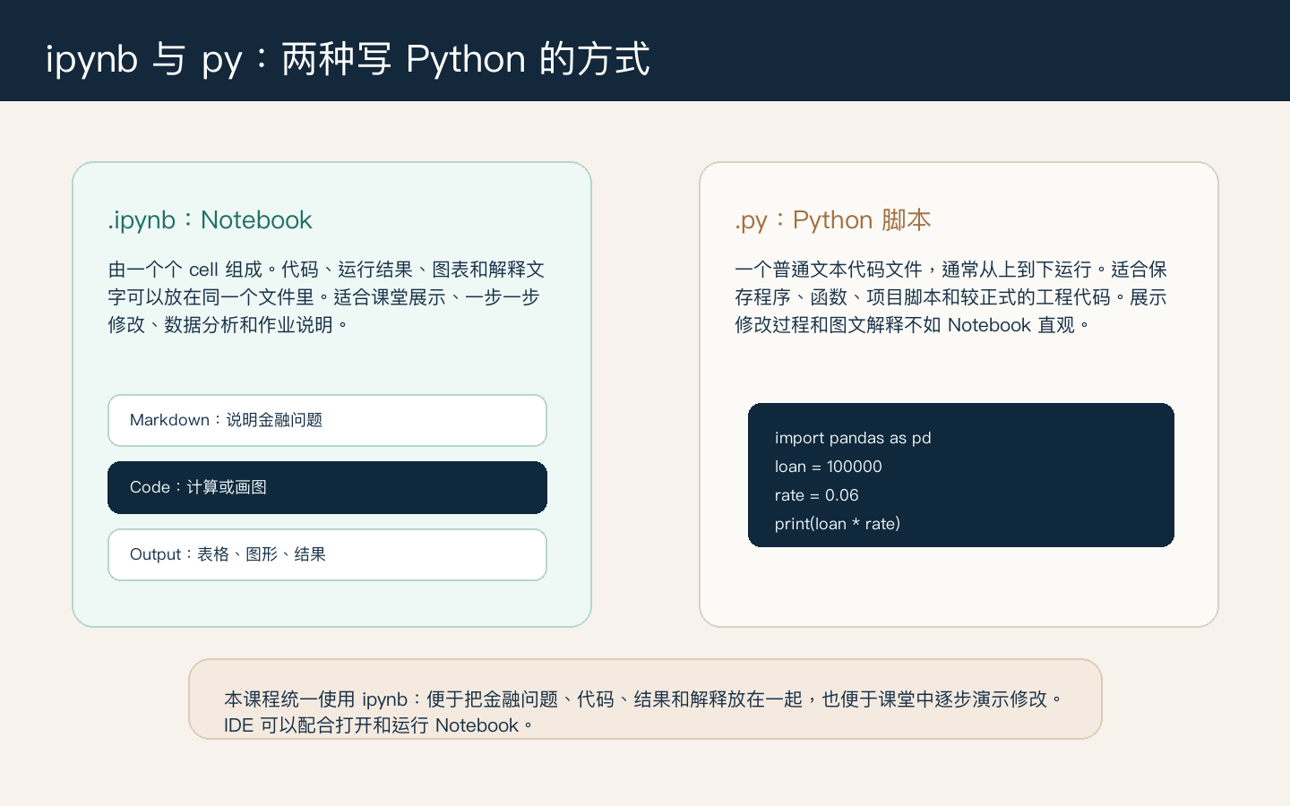Click the note line starting '本课程统一使用 ipynb'
The width and height of the screenshot is (1290, 806).
click(644, 699)
